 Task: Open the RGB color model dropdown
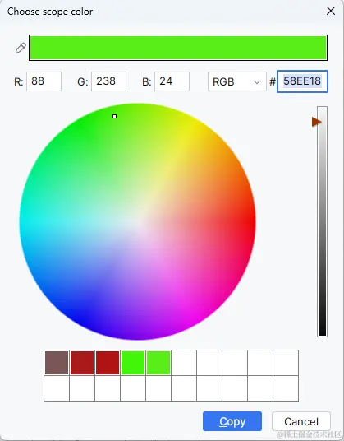tap(237, 81)
